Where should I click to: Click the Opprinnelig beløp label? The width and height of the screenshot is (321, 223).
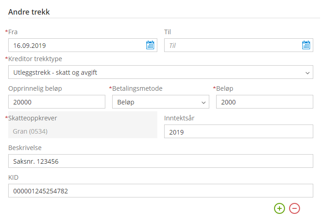point(35,88)
